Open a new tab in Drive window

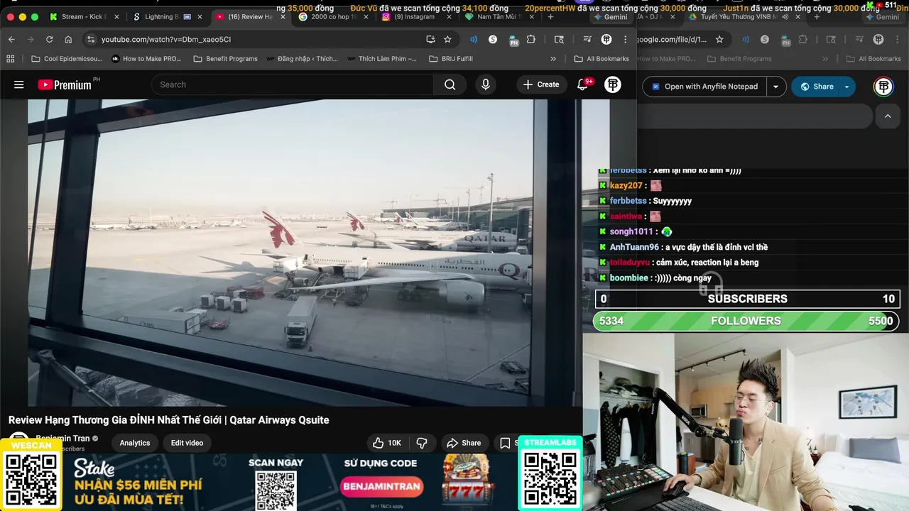[x=817, y=17]
